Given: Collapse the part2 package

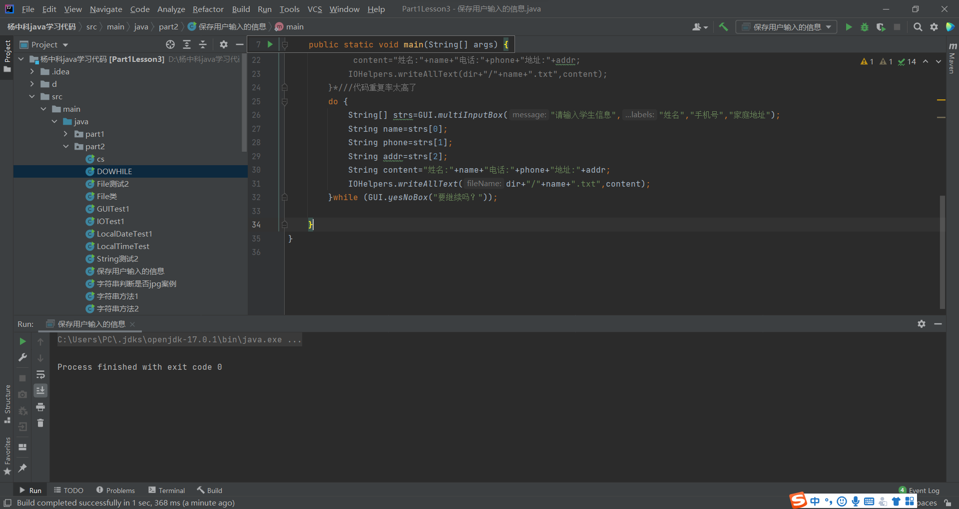Looking at the screenshot, I should [66, 146].
